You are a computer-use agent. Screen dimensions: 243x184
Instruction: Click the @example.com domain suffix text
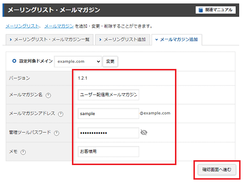point(155,113)
